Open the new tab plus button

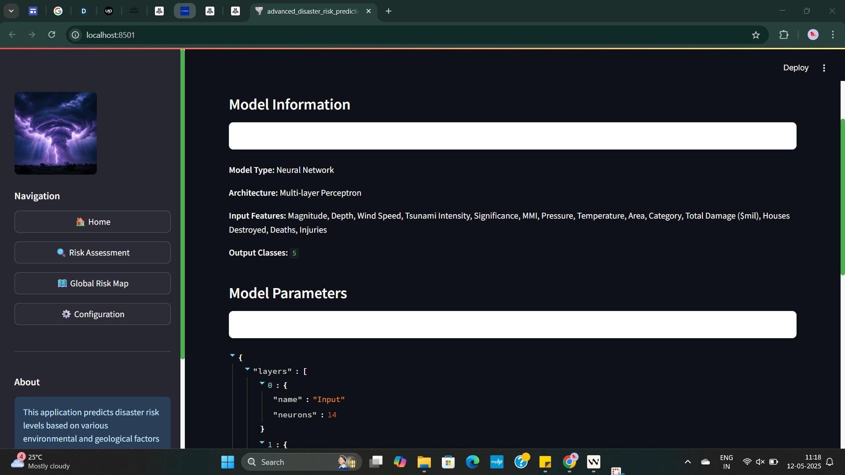[x=389, y=11]
